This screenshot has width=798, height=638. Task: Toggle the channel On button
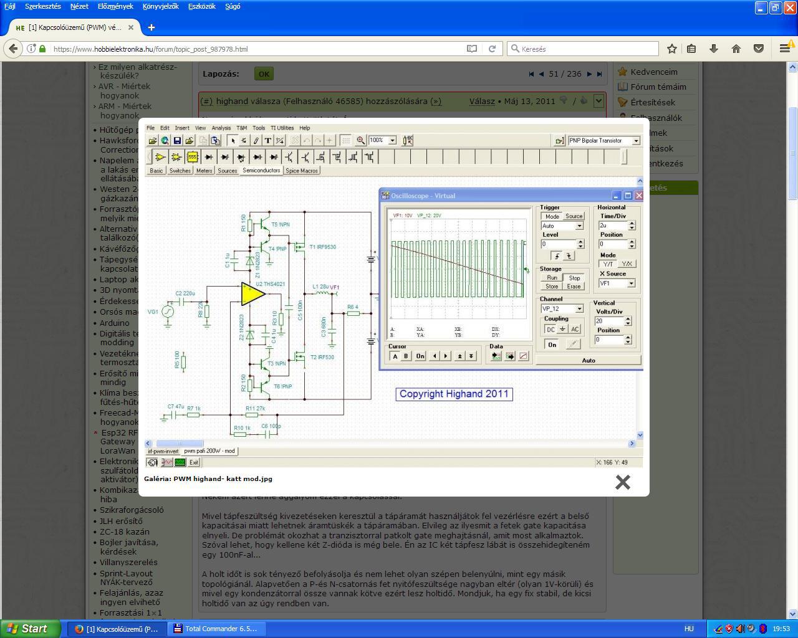552,345
